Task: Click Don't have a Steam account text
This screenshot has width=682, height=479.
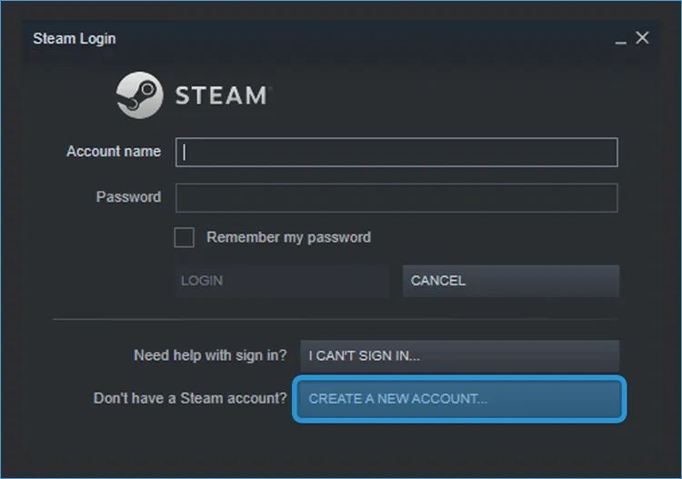Action: point(190,398)
